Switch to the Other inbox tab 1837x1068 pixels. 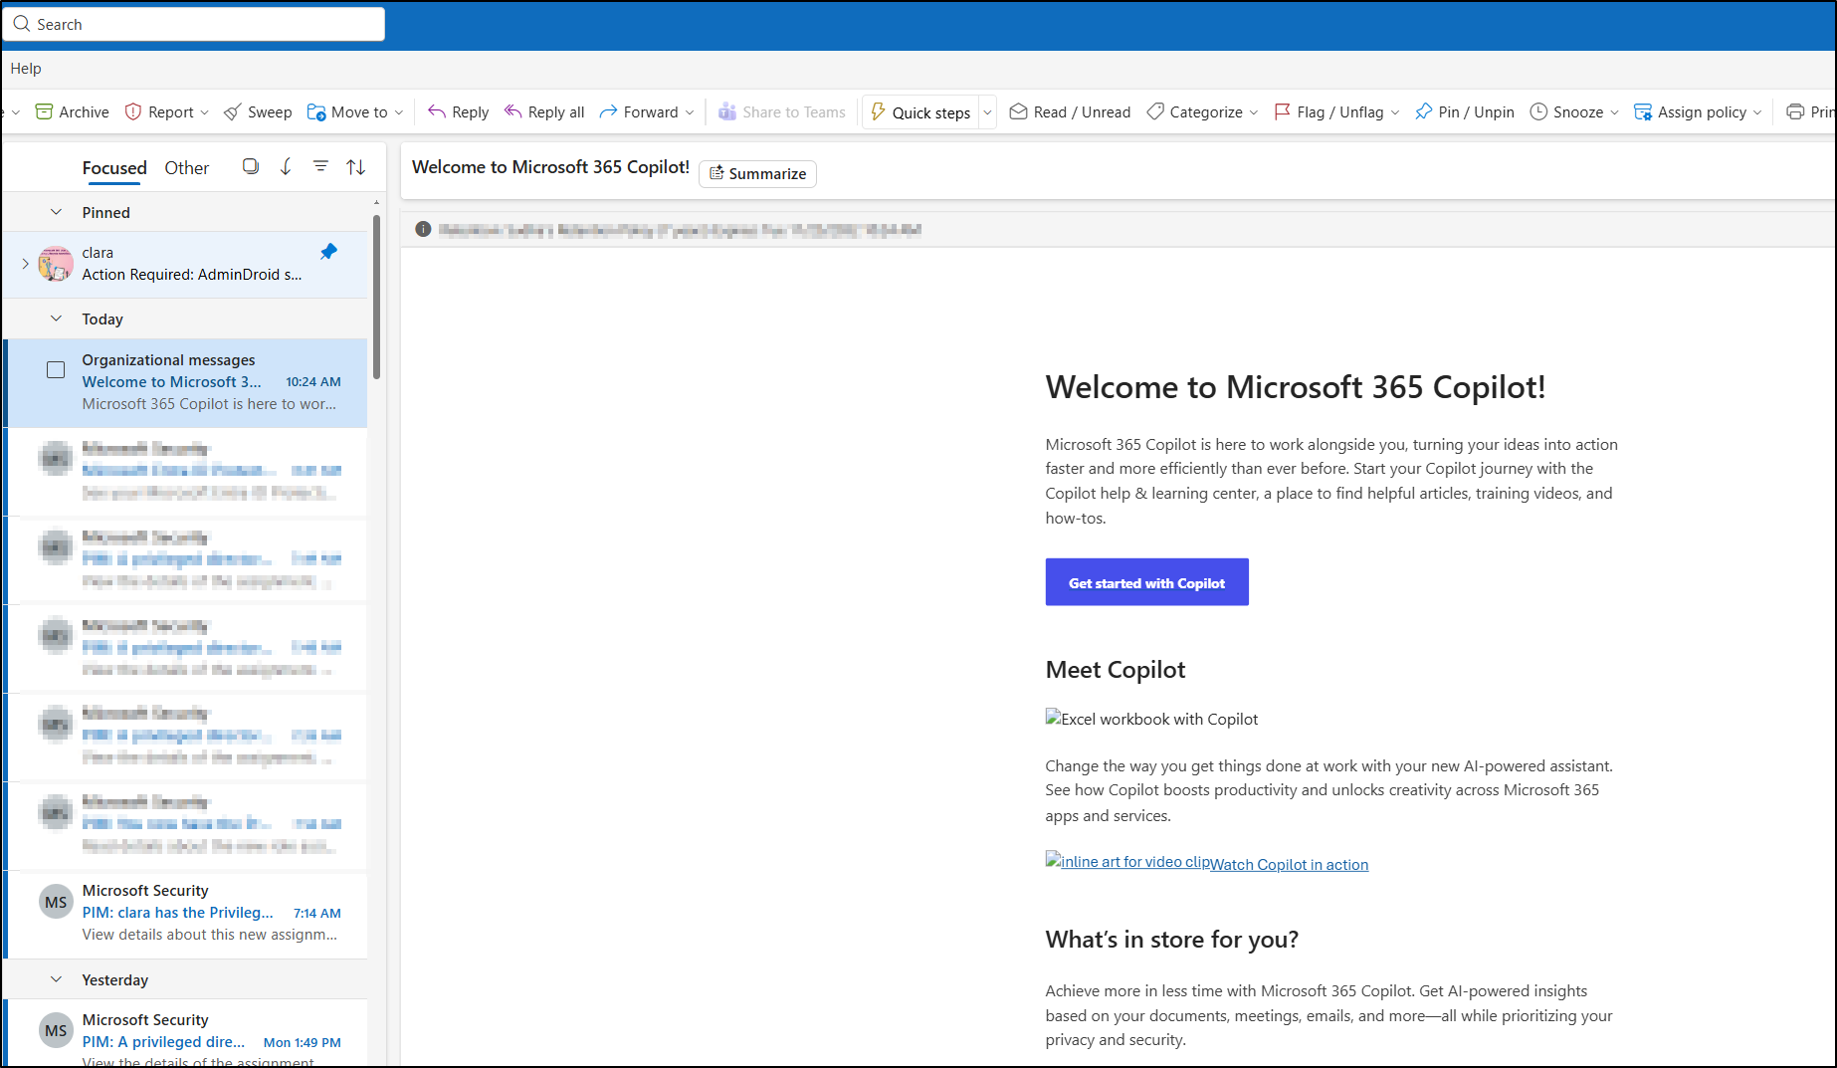[x=186, y=167]
